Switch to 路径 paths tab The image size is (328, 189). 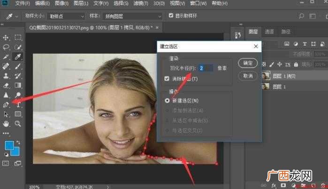point(286,31)
